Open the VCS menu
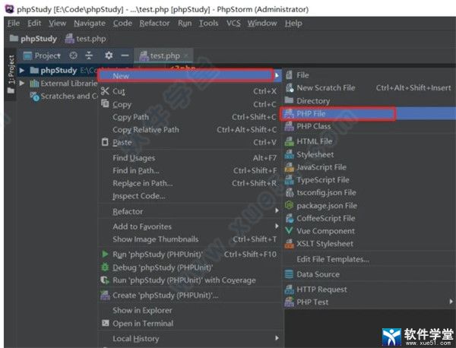456x348 pixels. click(x=233, y=23)
